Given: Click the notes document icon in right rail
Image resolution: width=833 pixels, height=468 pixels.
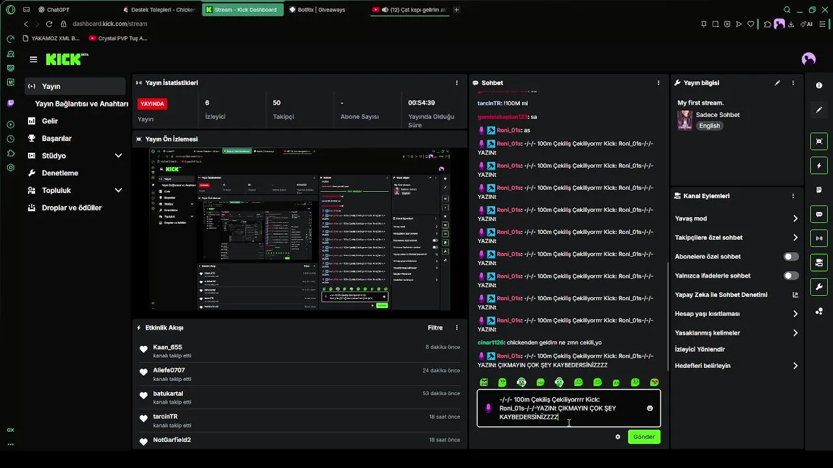Looking at the screenshot, I should click(819, 190).
